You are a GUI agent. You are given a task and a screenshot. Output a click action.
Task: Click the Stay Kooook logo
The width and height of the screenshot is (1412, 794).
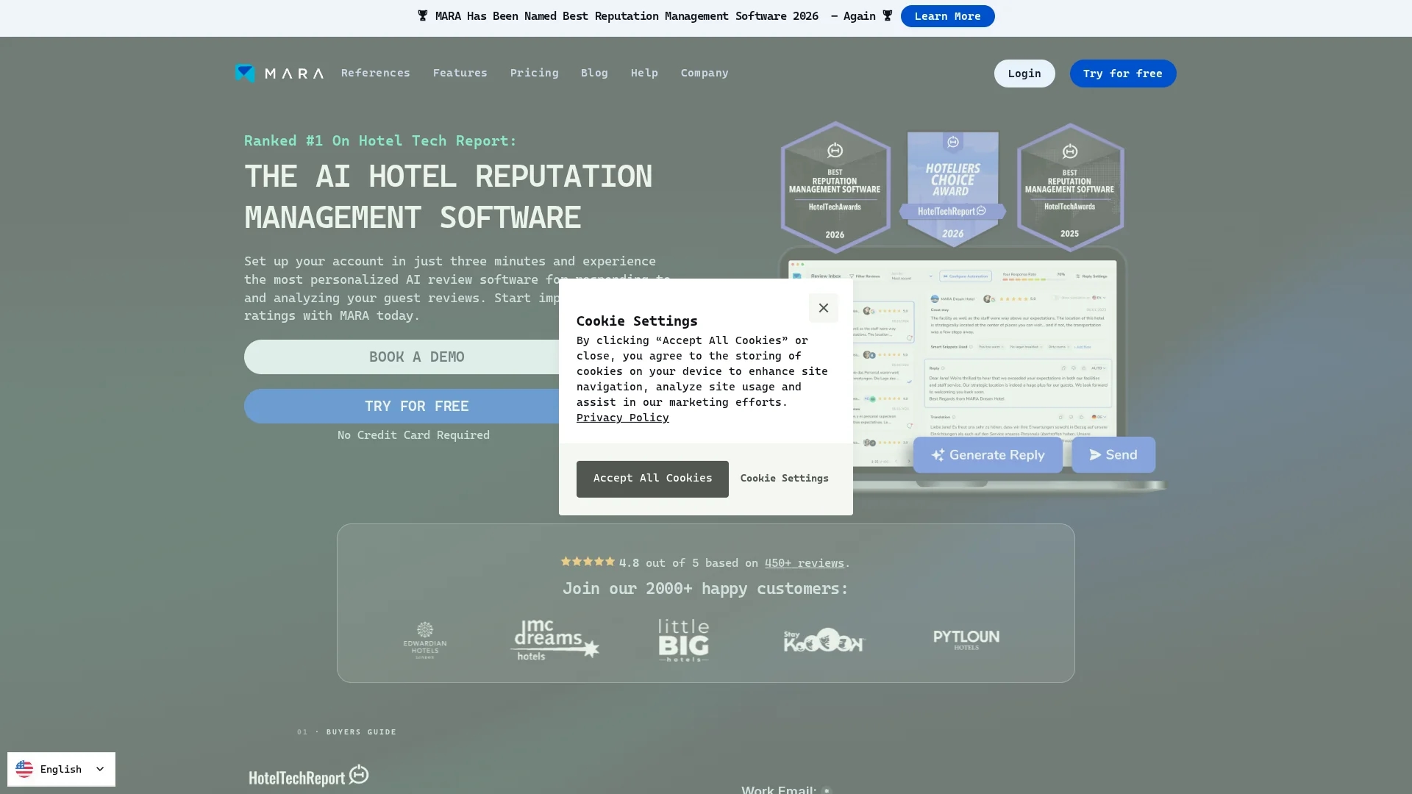coord(824,640)
